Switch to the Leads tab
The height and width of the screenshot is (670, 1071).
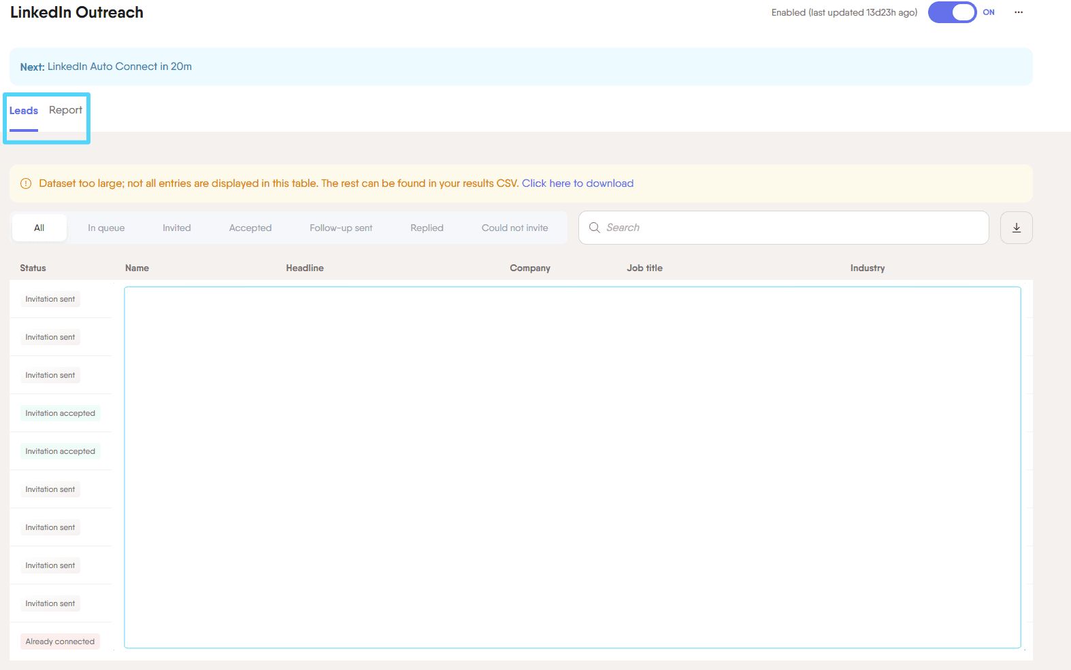tap(24, 111)
